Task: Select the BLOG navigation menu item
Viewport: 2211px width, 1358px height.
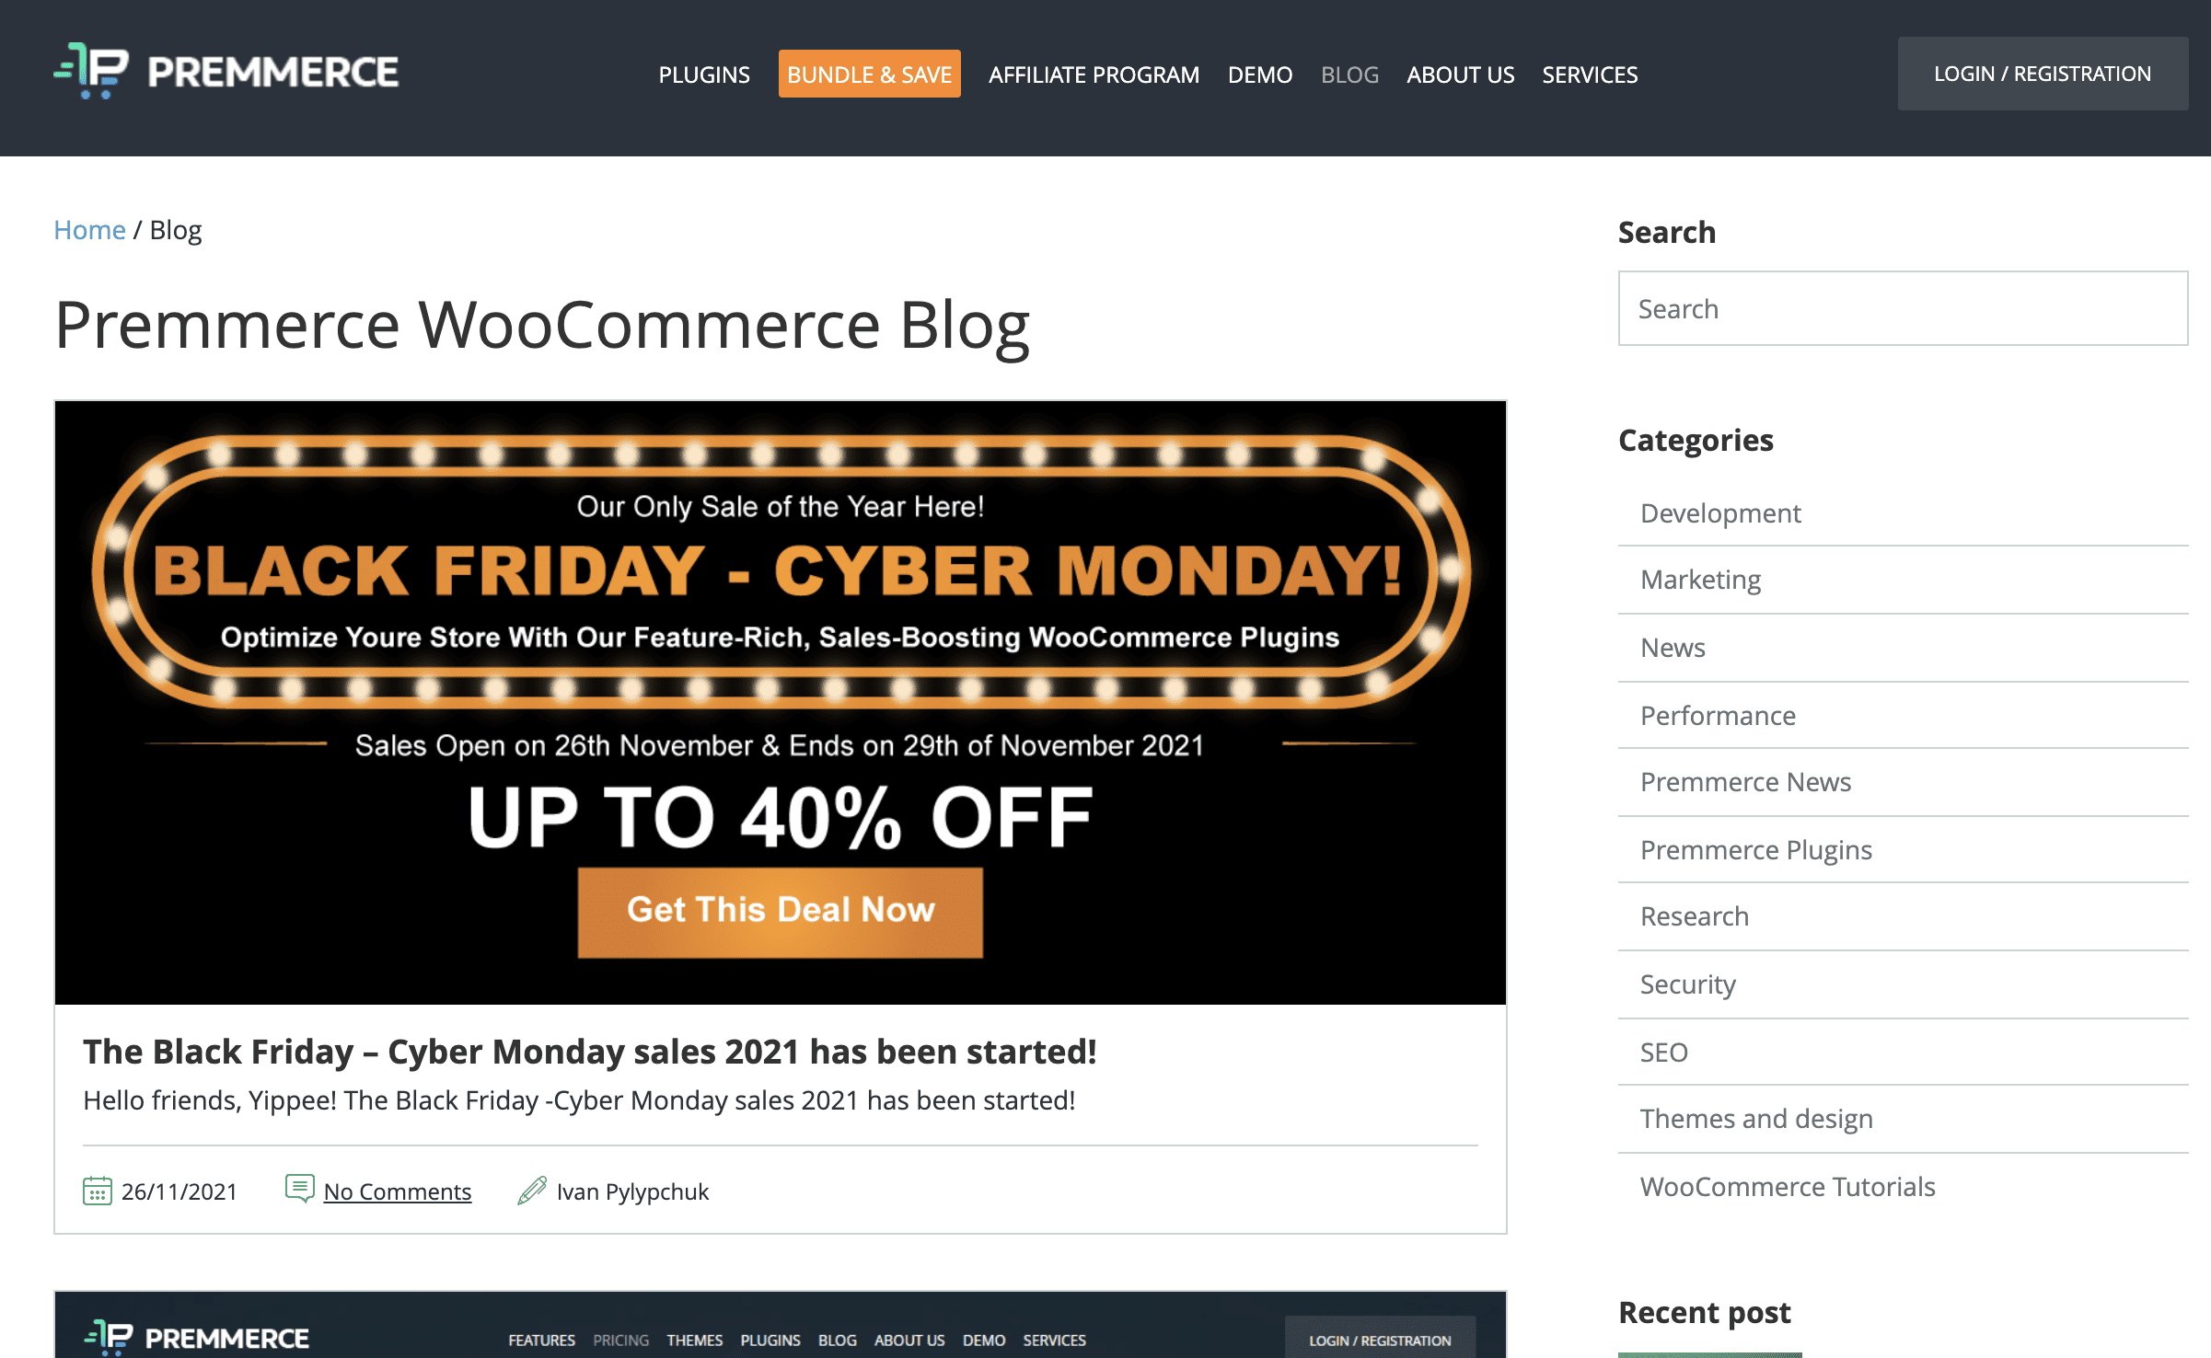Action: (x=1349, y=73)
